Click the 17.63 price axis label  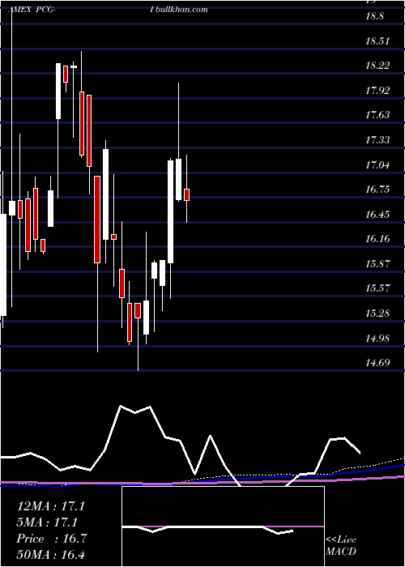click(377, 115)
